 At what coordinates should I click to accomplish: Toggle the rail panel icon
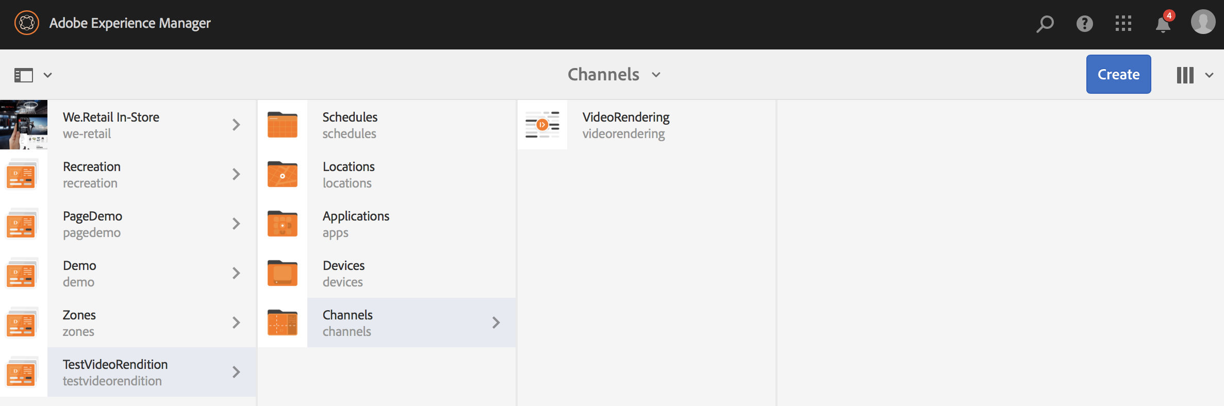(24, 75)
